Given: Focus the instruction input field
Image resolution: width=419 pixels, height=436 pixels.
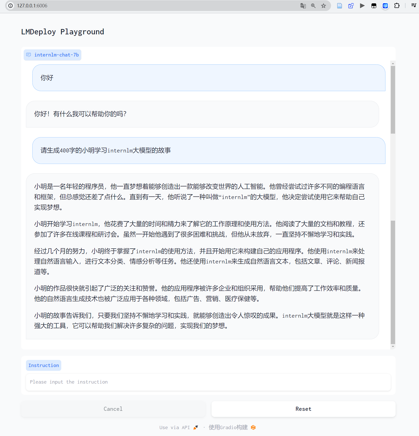Looking at the screenshot, I should pyautogui.click(x=208, y=382).
